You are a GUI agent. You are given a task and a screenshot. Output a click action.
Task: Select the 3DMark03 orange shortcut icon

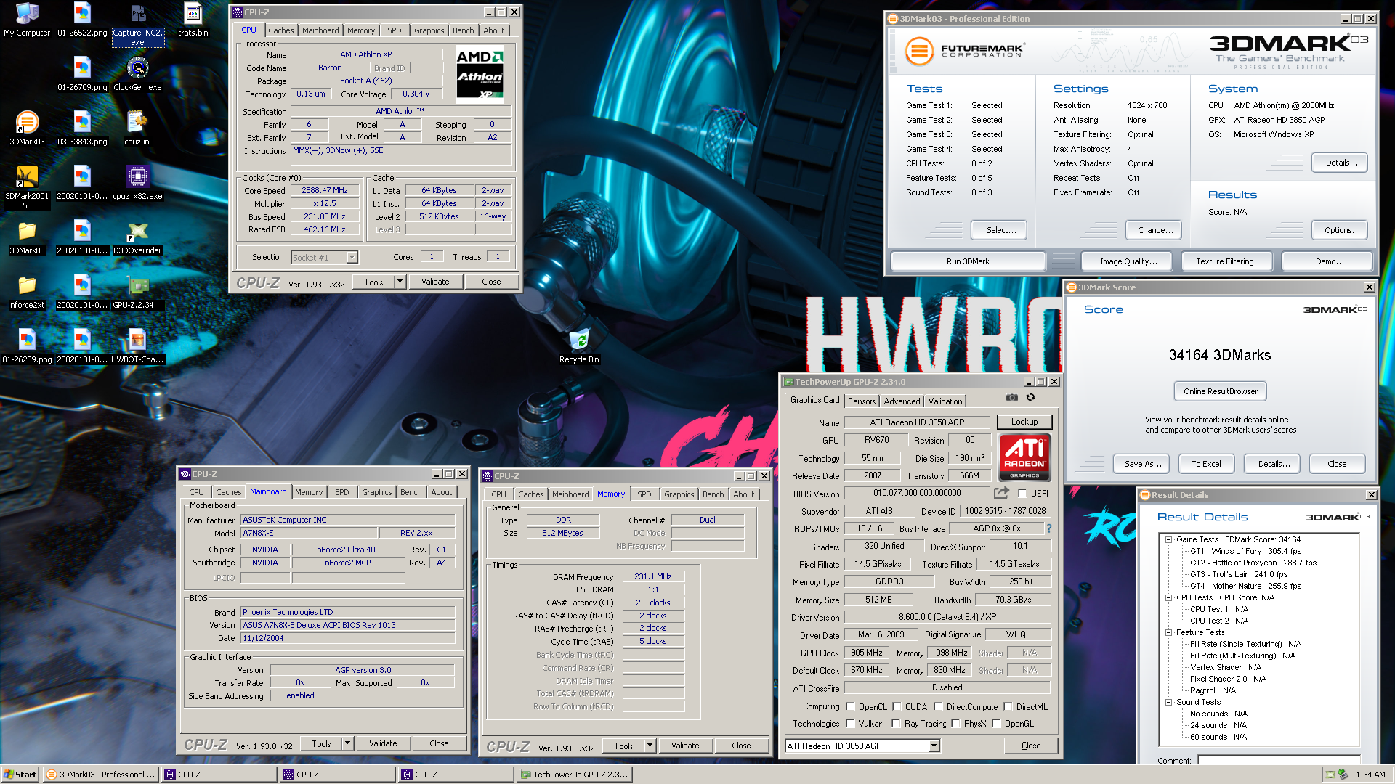[27, 128]
